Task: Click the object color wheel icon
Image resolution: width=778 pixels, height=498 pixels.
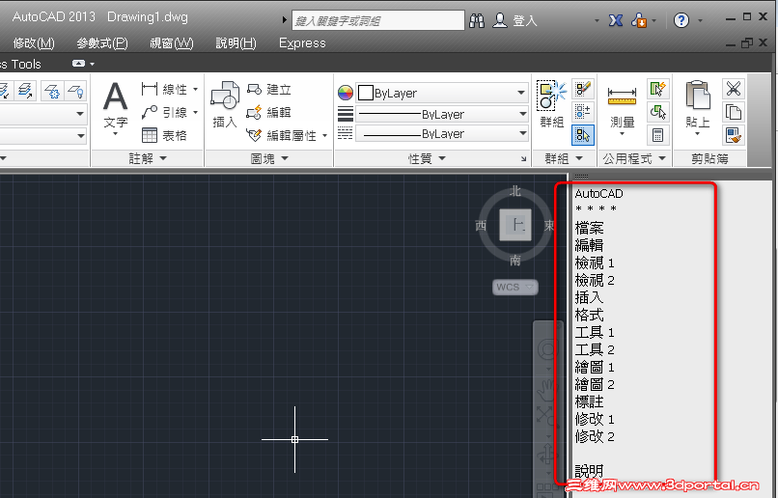Action: coord(345,93)
